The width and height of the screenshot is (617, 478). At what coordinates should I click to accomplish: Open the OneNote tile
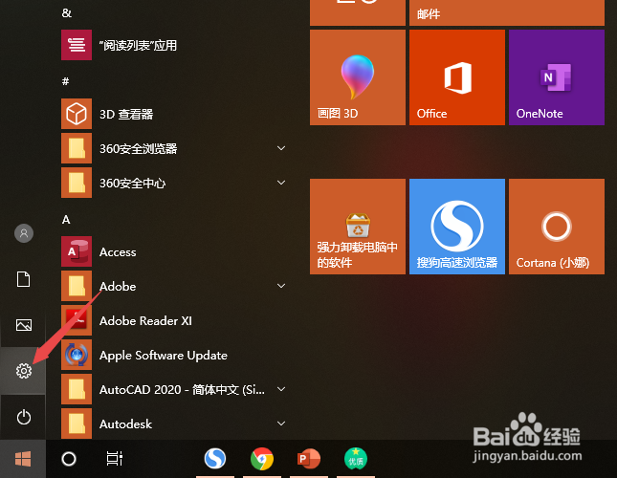click(557, 77)
